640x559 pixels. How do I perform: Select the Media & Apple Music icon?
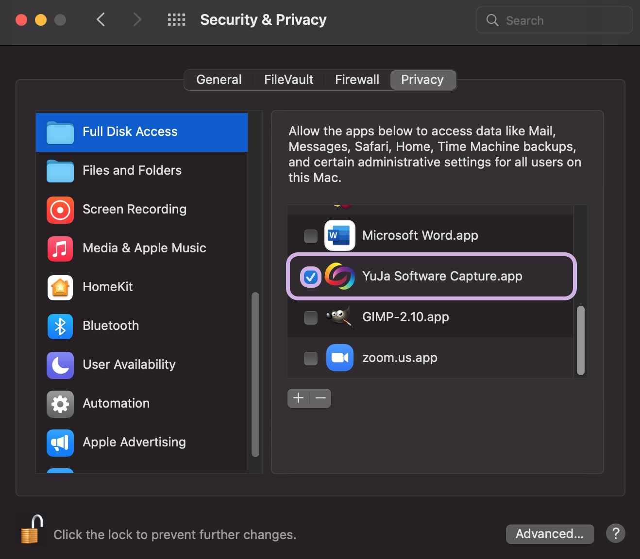click(x=60, y=248)
